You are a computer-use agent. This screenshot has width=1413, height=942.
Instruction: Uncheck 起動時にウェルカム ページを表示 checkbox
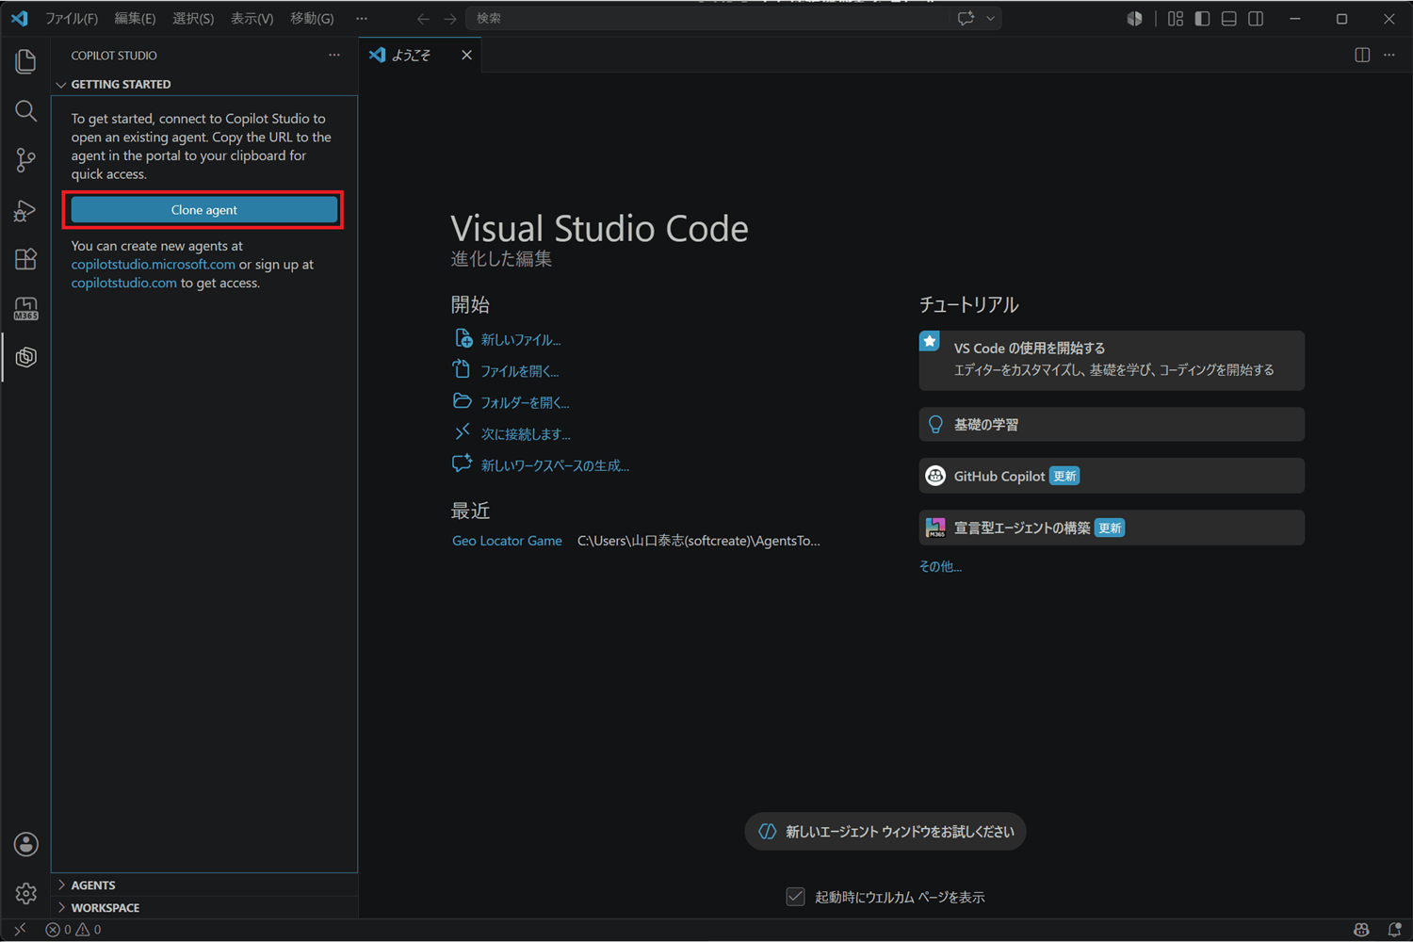click(x=796, y=897)
